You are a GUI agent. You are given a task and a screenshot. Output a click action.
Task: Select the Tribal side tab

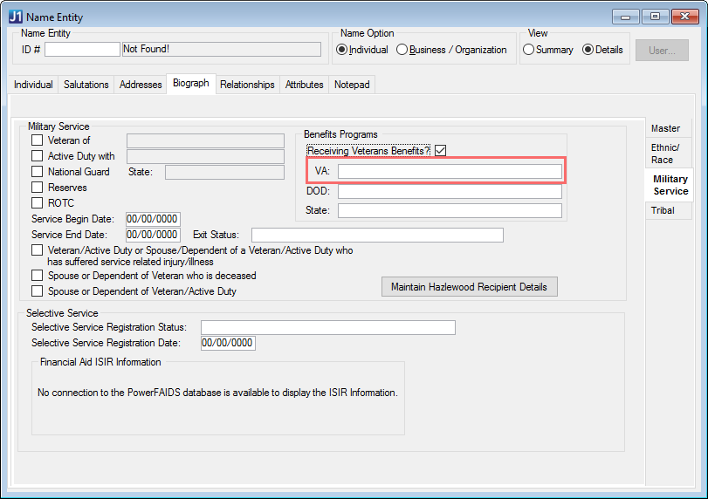663,210
